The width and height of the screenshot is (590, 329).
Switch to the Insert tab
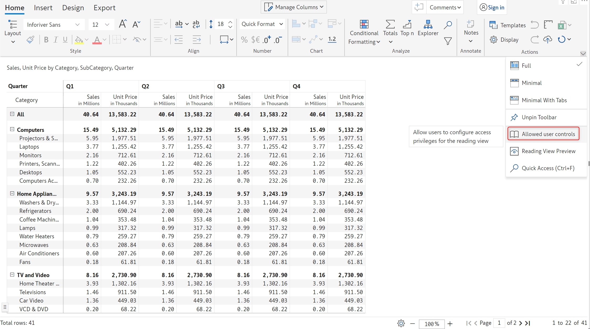point(43,8)
